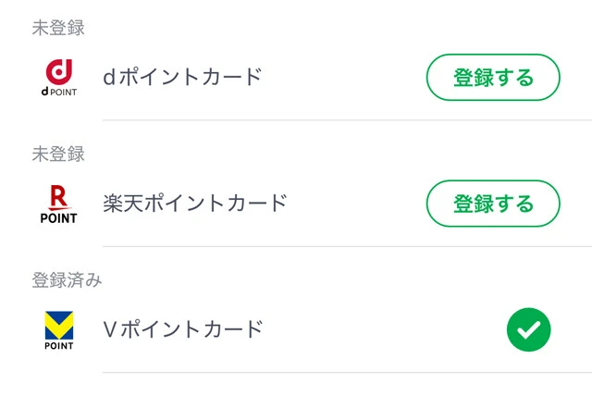Tap the red letter d emblem
This screenshot has width=592, height=396.
(x=59, y=71)
